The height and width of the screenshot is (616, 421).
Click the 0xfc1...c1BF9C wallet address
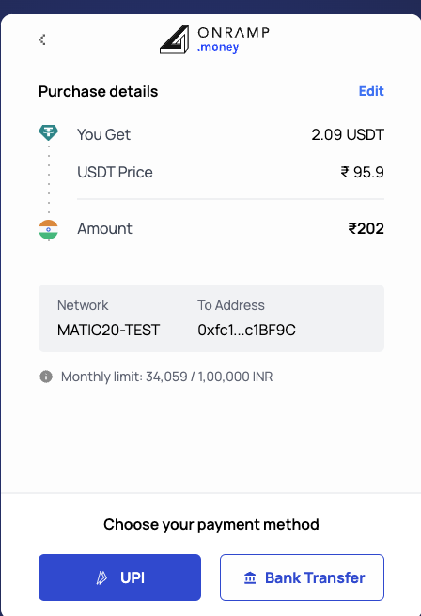click(246, 330)
